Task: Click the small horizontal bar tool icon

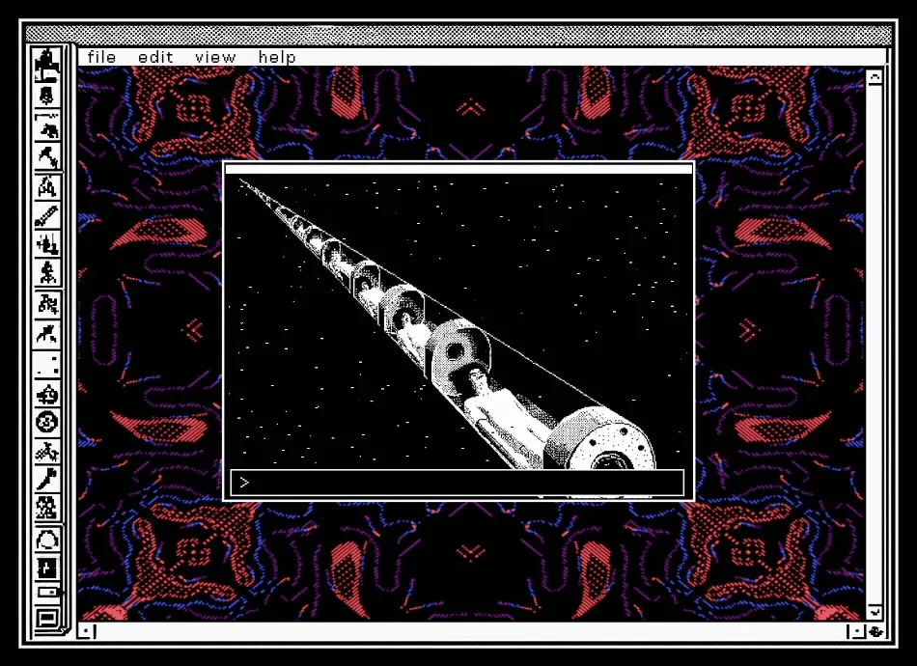Action: [47, 593]
